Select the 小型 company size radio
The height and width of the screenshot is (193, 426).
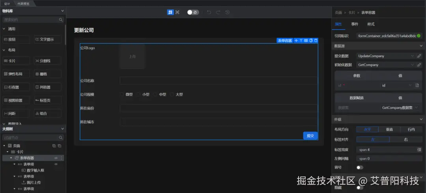(138, 95)
